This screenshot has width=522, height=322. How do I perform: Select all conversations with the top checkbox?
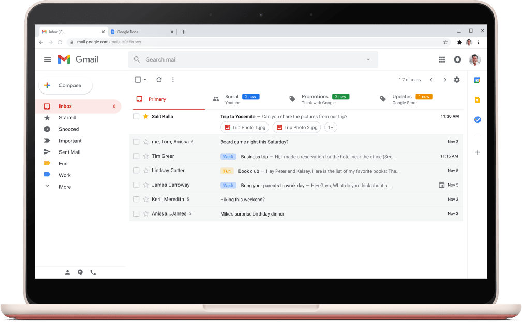point(137,80)
